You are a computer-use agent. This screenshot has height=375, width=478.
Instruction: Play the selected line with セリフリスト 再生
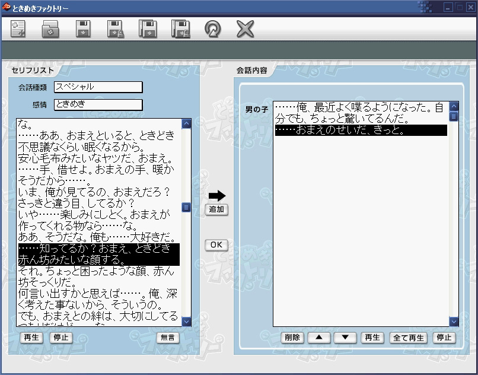[x=31, y=338]
